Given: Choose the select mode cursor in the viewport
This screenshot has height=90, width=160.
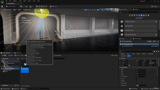Looking at the screenshot, I should 84,10.
